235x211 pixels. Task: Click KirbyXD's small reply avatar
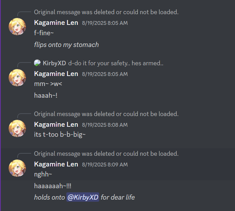(x=37, y=63)
